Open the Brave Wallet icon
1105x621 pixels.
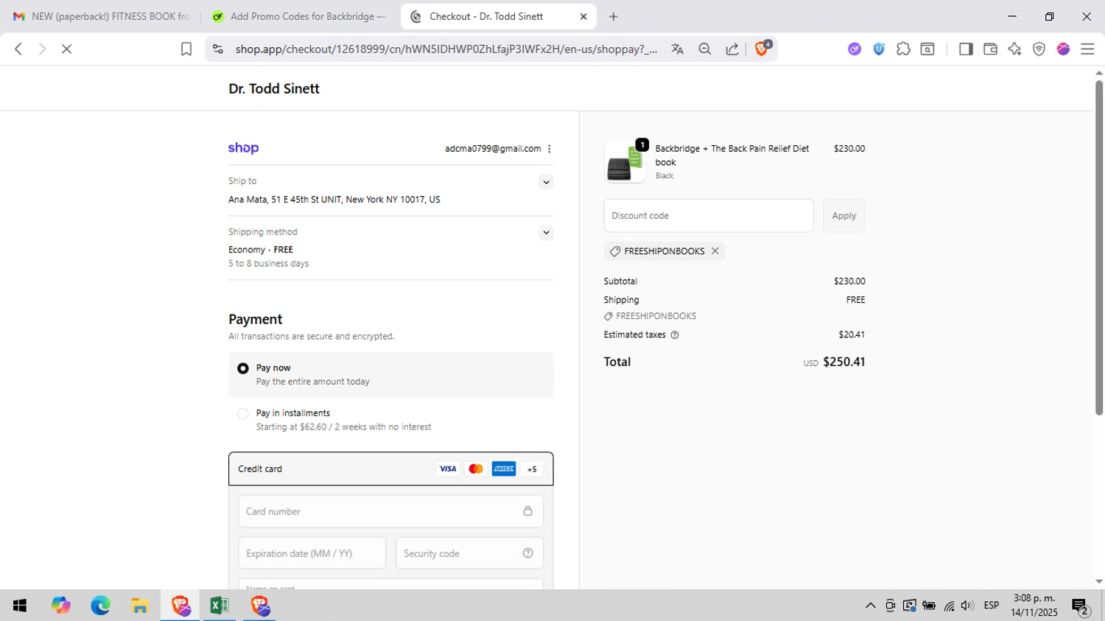point(990,49)
